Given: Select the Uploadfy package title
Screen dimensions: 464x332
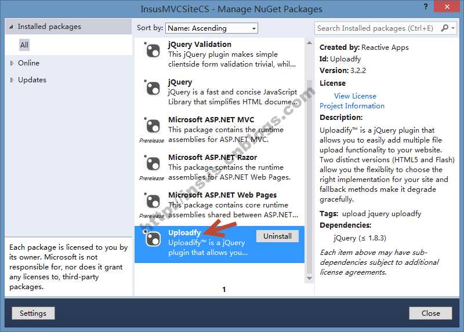Looking at the screenshot, I should 184,233.
